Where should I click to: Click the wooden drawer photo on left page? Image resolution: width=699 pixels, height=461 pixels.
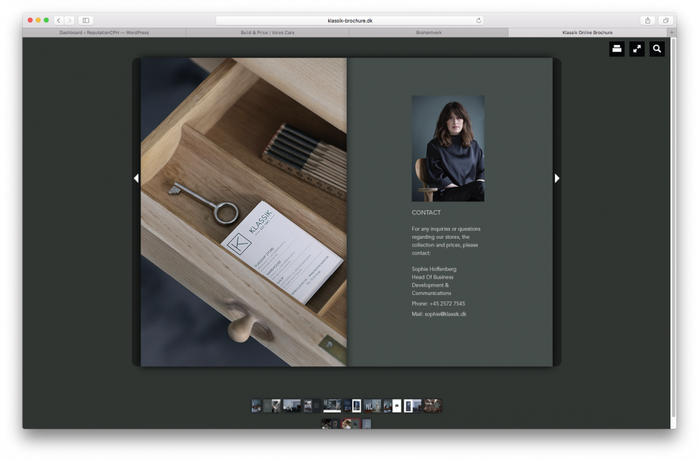(243, 212)
